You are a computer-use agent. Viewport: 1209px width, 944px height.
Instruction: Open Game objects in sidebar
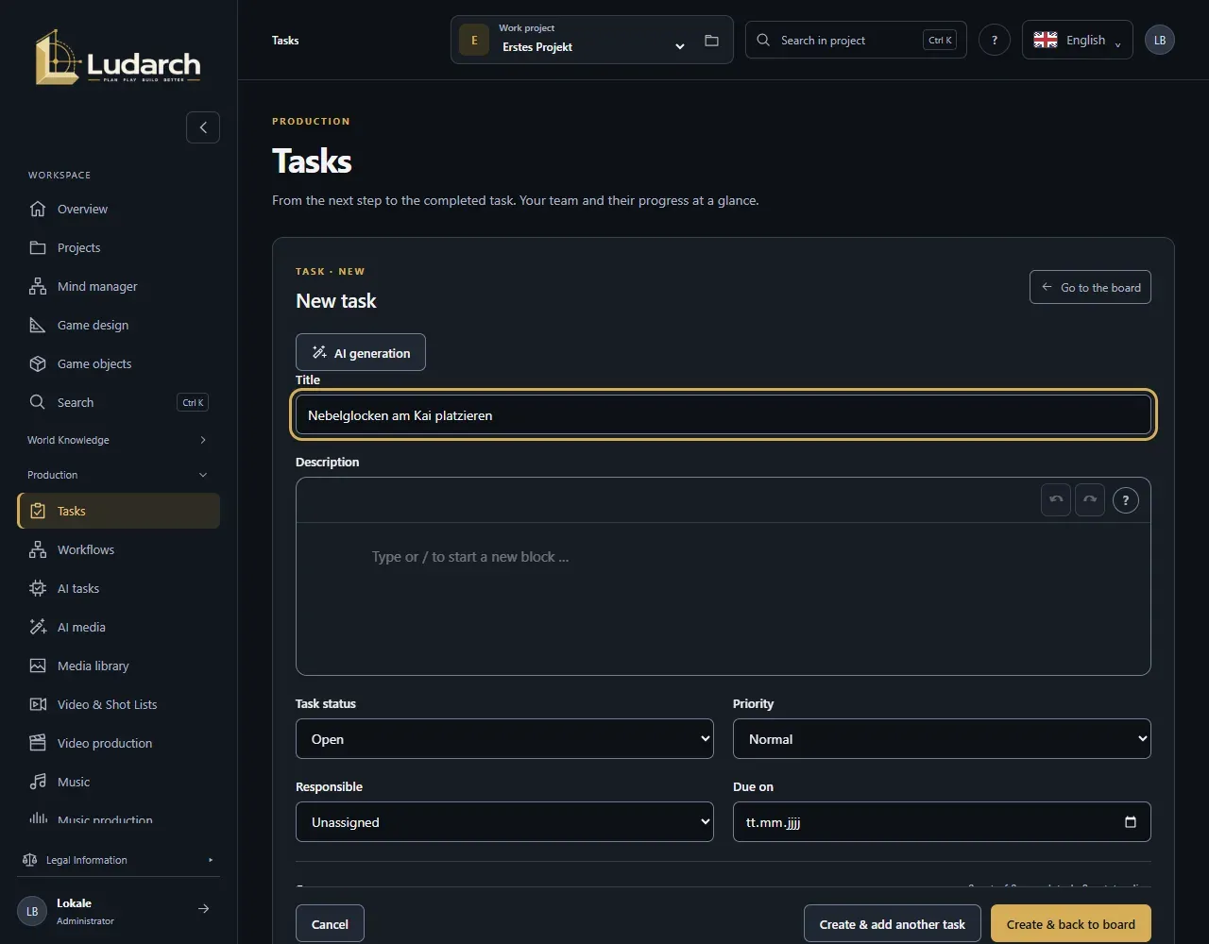119,363
